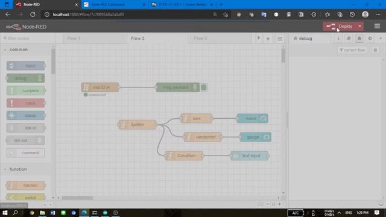Select the inject node in the palette
This screenshot has height=217, width=386.
tap(25, 66)
